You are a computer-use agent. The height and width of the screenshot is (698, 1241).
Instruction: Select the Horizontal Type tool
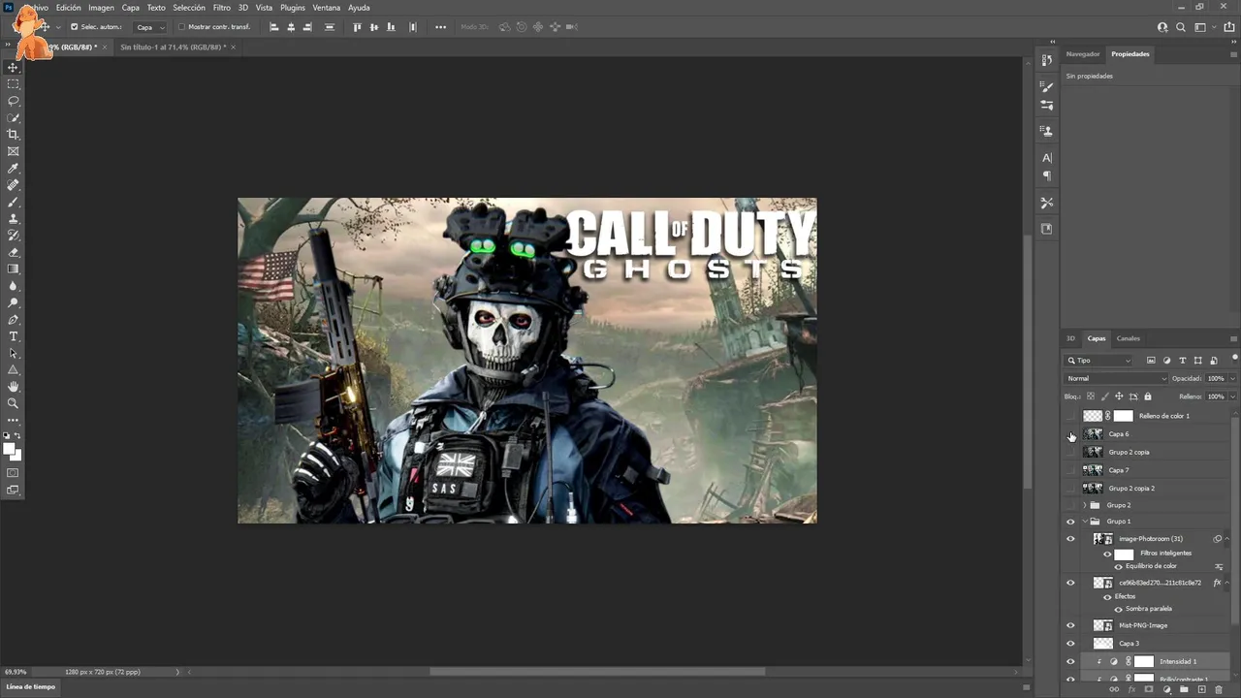tap(14, 336)
